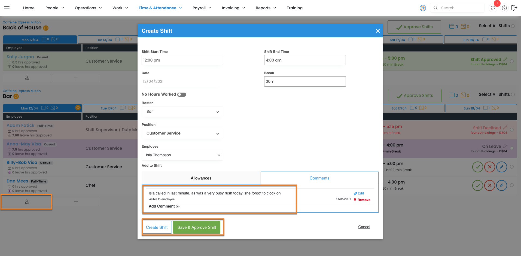Click the orange comment icon beside Bar
Screen dimensions: 521x256
16,96
